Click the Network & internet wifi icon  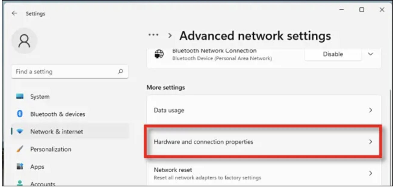(20, 132)
